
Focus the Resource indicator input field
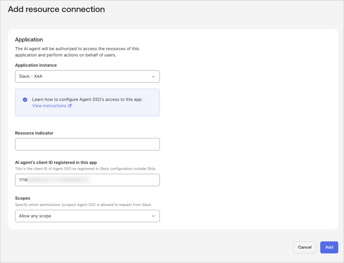coord(87,144)
